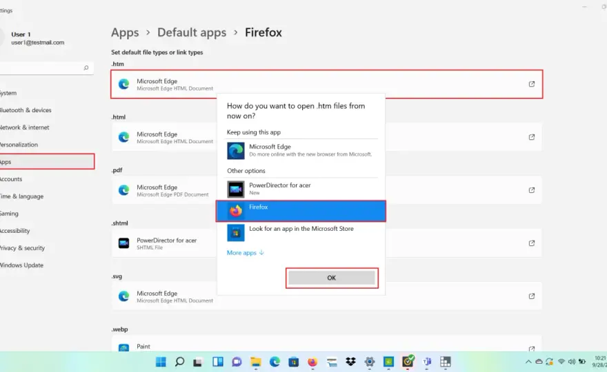Open the .shtml row external link icon
This screenshot has width=607, height=372.
[x=532, y=243]
